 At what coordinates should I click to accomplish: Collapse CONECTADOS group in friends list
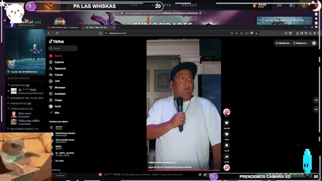pyautogui.click(x=20, y=109)
